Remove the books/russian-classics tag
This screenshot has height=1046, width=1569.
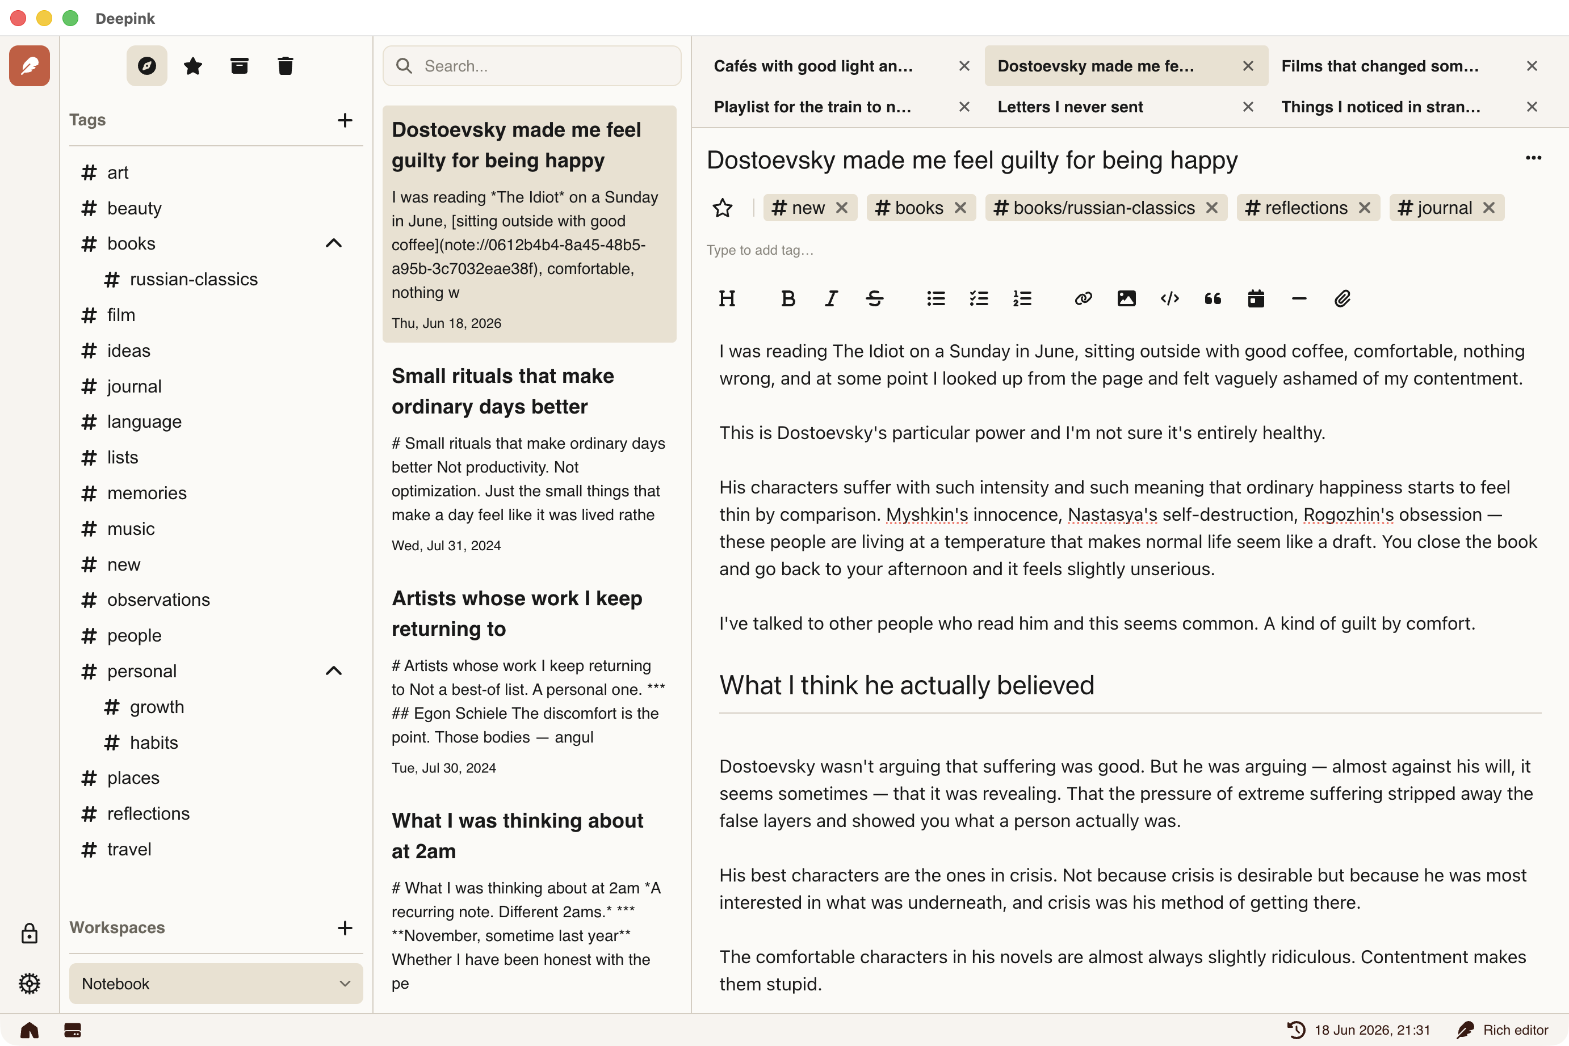[x=1212, y=208]
